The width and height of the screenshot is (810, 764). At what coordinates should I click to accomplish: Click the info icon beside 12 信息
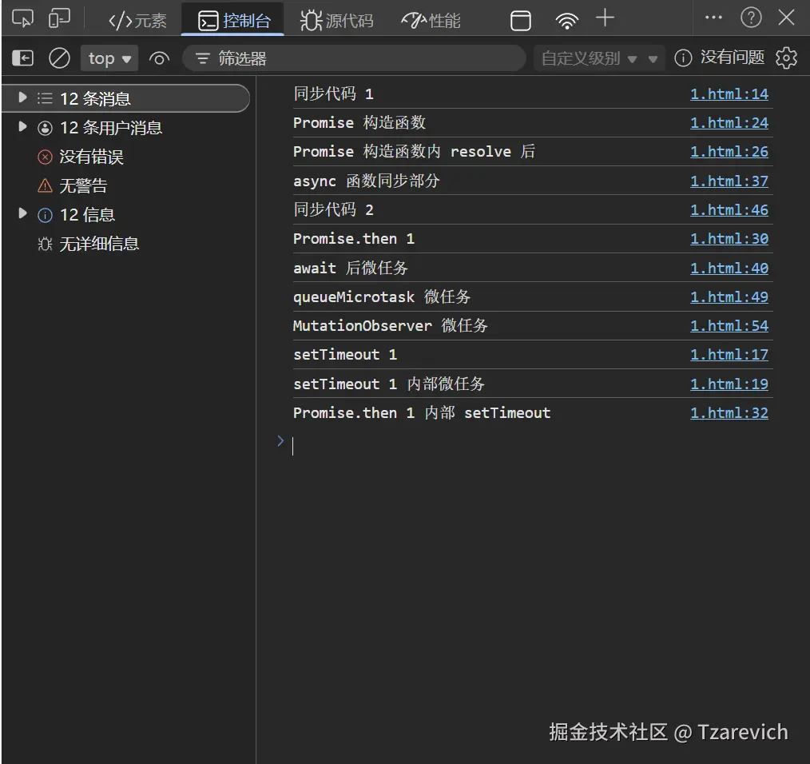[45, 214]
